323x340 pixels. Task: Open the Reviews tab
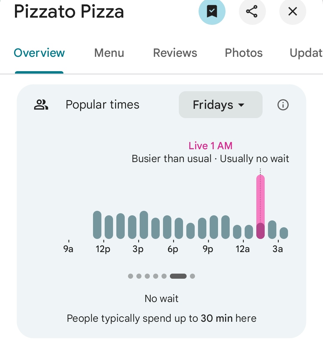click(175, 53)
